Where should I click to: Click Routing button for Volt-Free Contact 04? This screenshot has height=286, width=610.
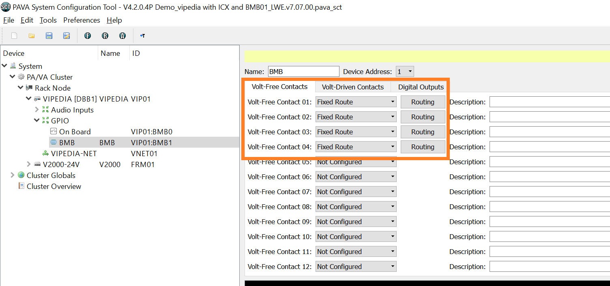(x=423, y=147)
